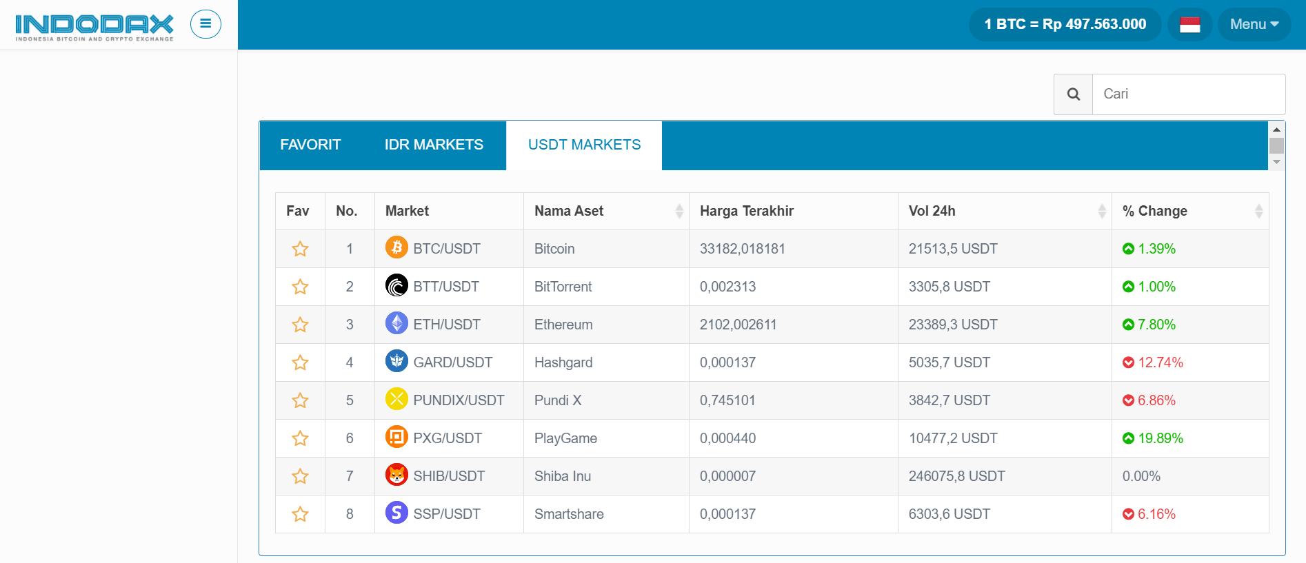
Task: Sort table by Nama Aset column
Action: pyautogui.click(x=605, y=211)
